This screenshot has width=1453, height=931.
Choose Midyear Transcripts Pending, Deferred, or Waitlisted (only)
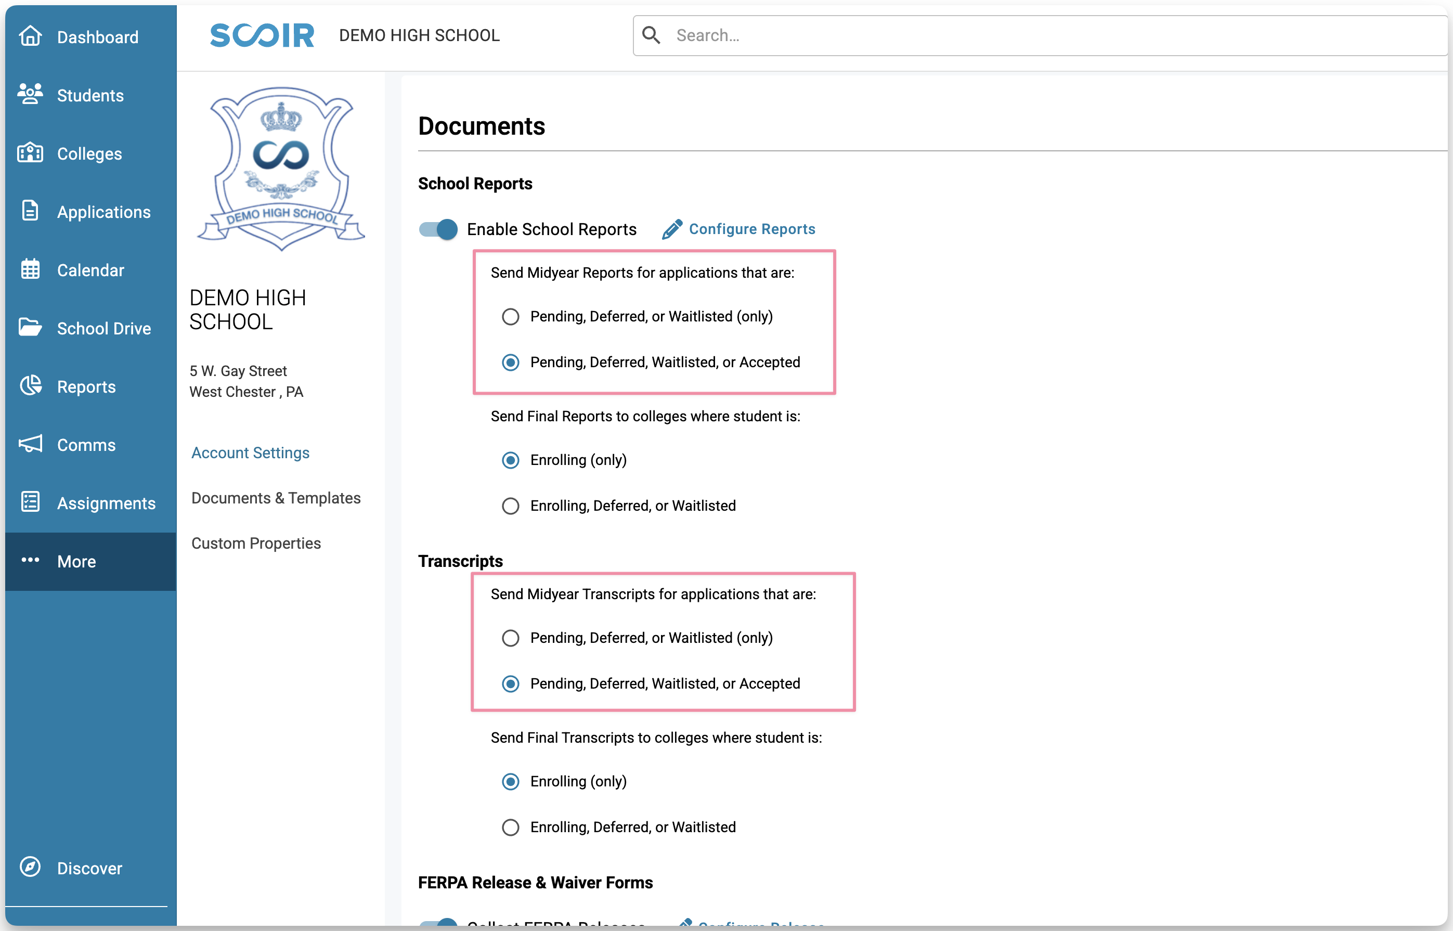pos(511,638)
